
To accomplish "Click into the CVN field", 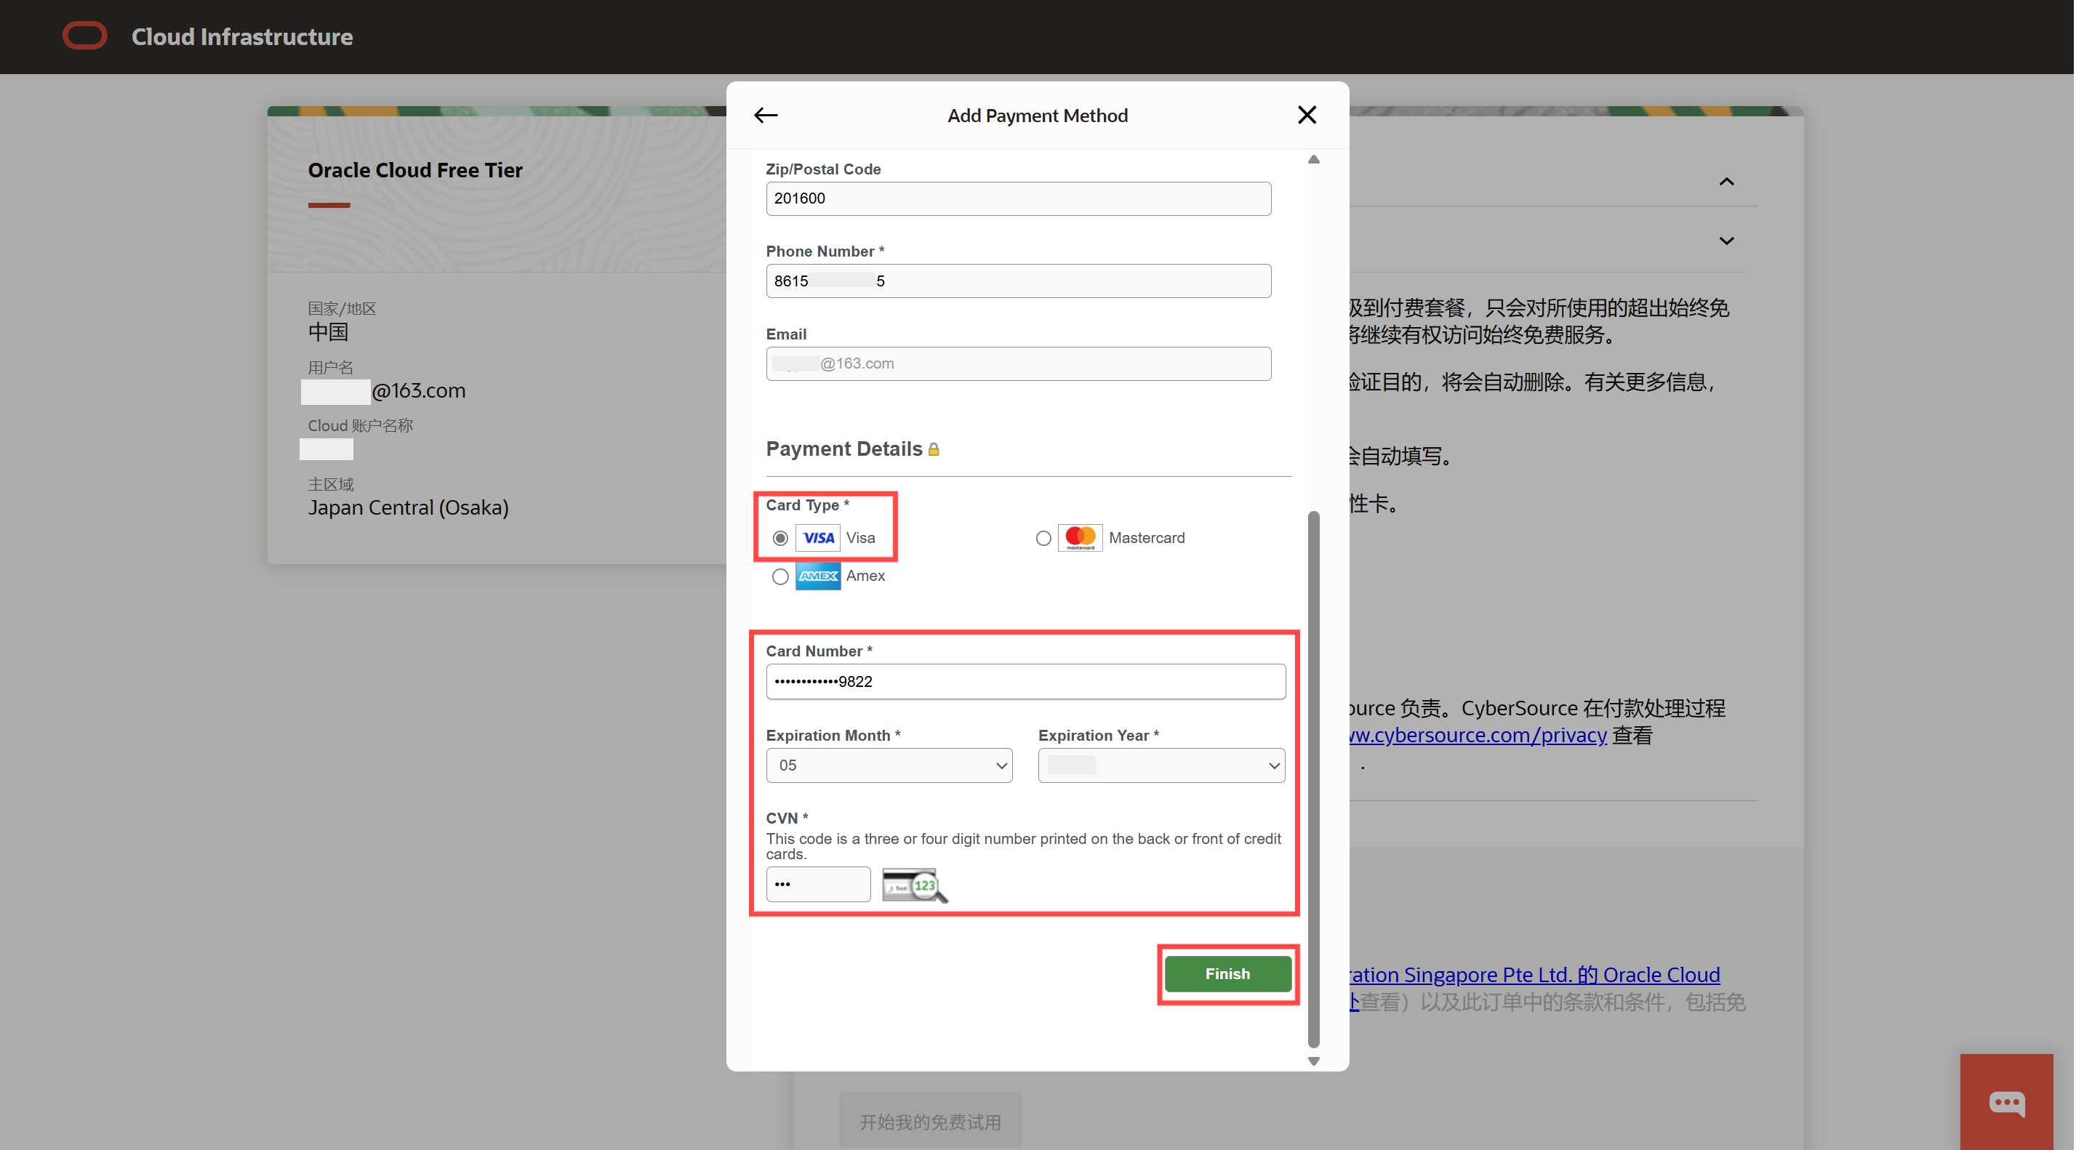I will [818, 884].
